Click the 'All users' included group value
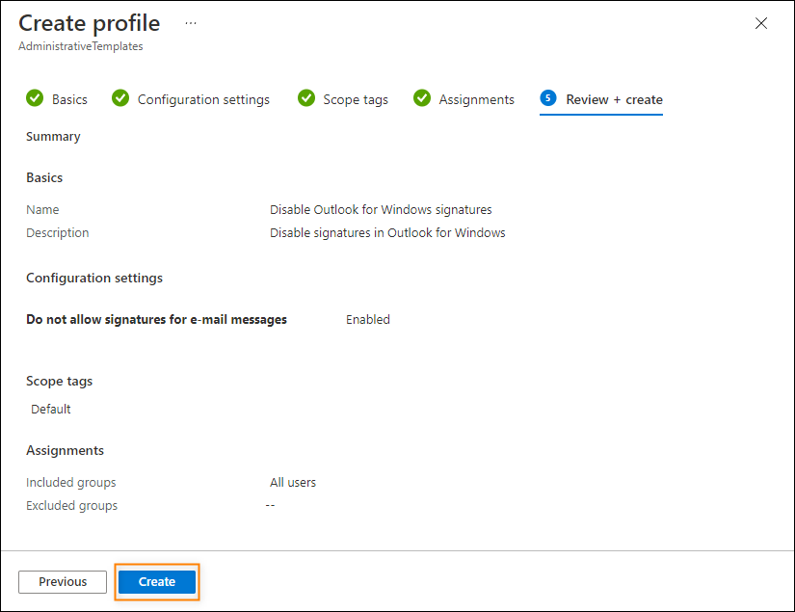Image resolution: width=795 pixels, height=612 pixels. (293, 482)
